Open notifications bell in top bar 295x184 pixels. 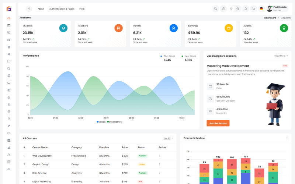click(246, 8)
